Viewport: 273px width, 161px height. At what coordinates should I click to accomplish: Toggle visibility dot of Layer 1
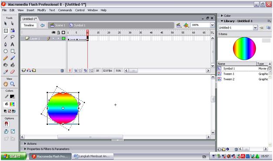pos(53,38)
